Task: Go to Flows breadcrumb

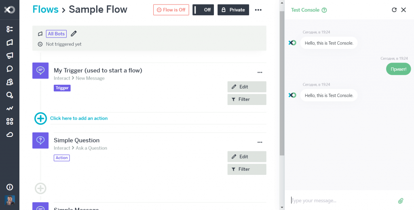Action: (x=45, y=9)
